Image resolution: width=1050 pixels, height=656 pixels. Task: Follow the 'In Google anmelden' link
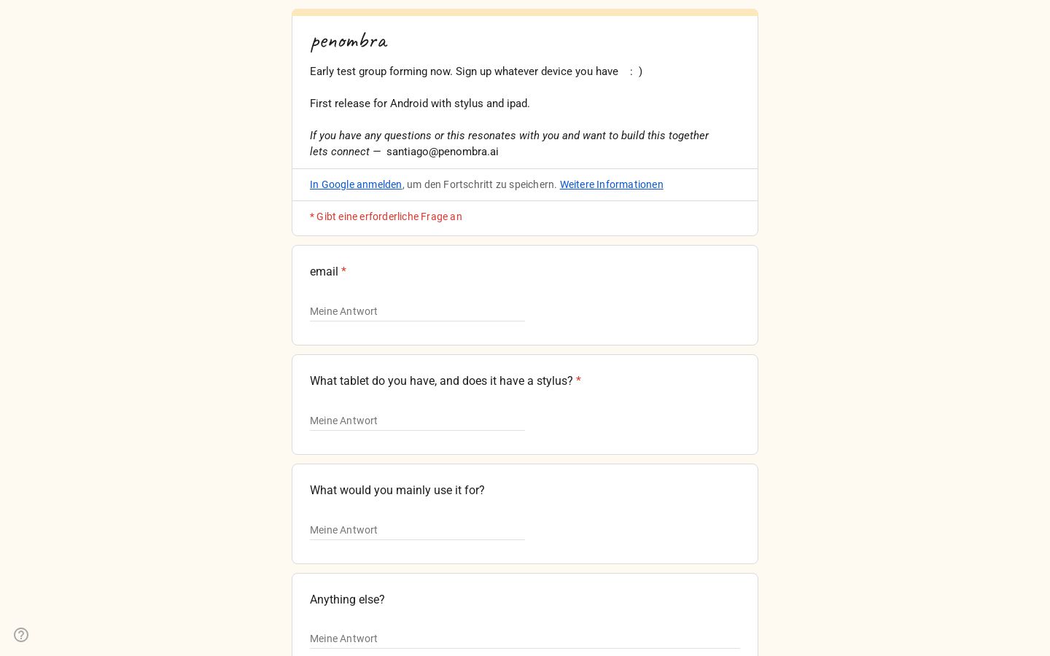pyautogui.click(x=356, y=184)
